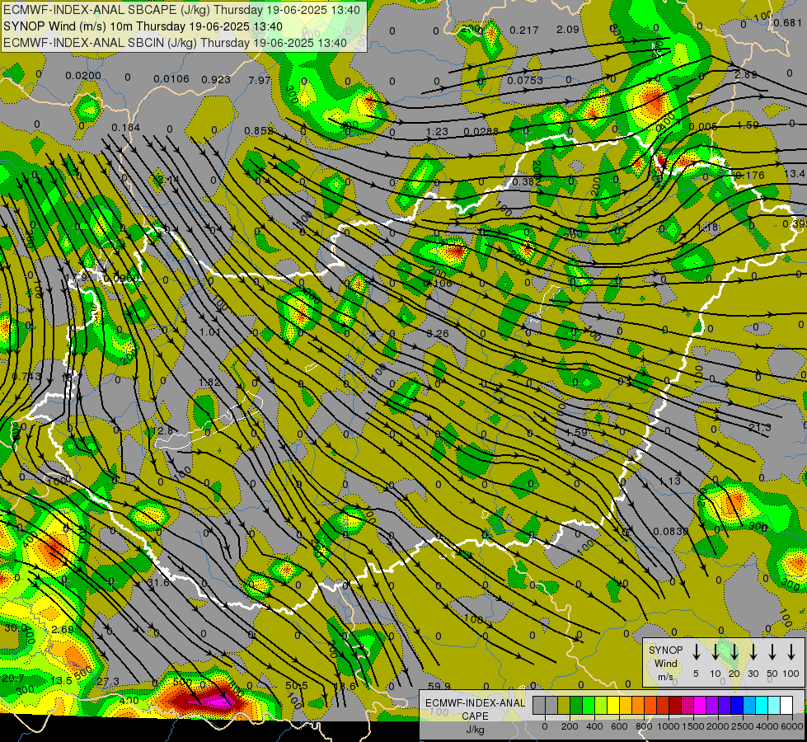Click the orange swatch right of 800 tick
This screenshot has width=807, height=742.
[x=650, y=705]
